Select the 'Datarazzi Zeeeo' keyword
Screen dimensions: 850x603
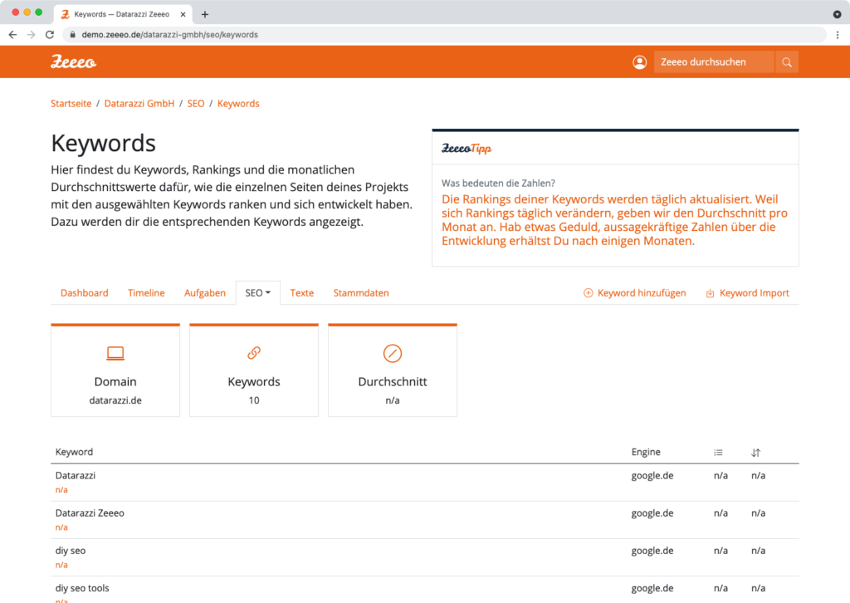click(x=90, y=513)
